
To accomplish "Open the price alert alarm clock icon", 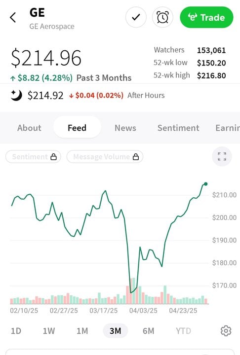I will pos(162,17).
